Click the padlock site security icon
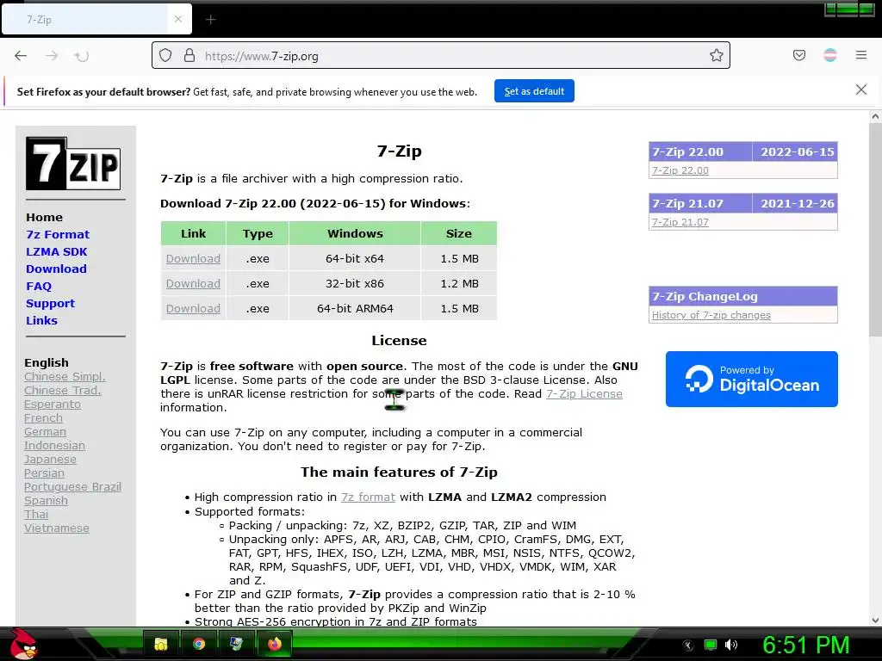 pyautogui.click(x=189, y=55)
